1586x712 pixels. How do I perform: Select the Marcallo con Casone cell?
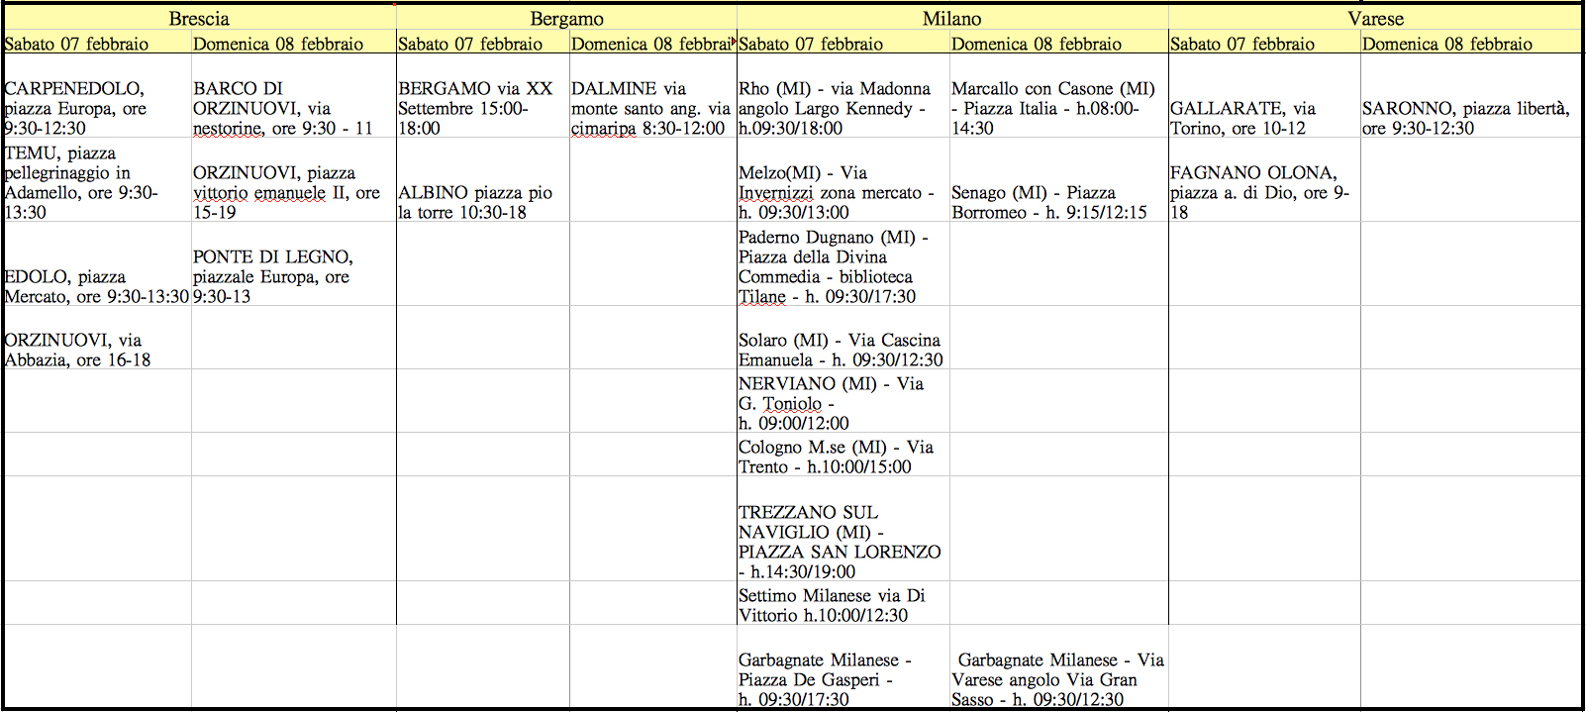pos(1059,96)
